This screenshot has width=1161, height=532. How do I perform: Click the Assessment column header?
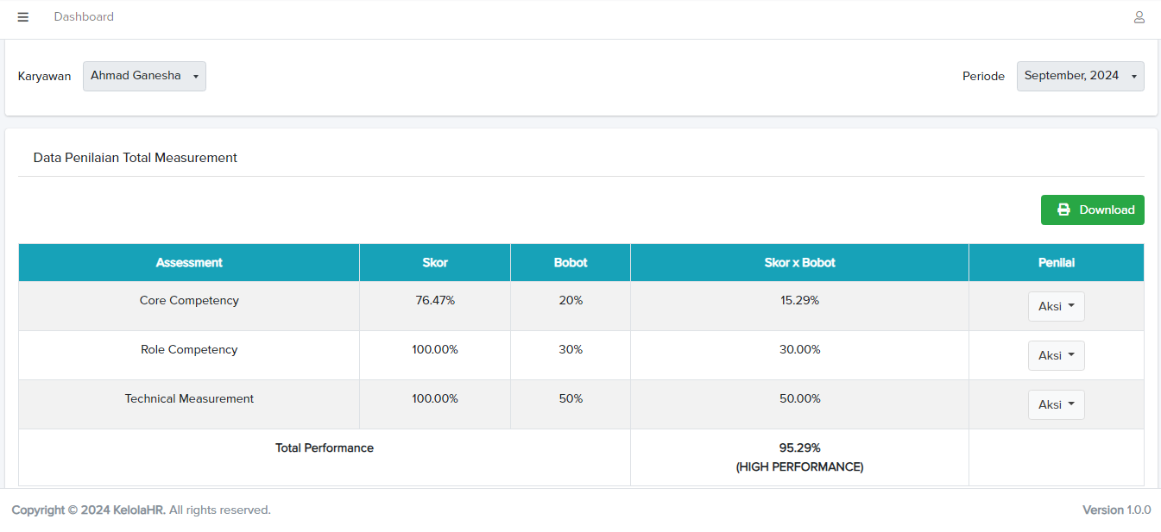pyautogui.click(x=189, y=263)
